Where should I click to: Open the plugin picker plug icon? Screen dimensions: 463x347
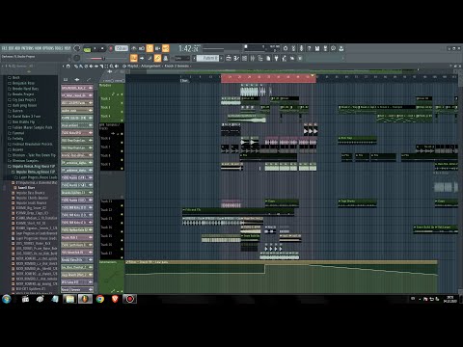pyautogui.click(x=276, y=58)
